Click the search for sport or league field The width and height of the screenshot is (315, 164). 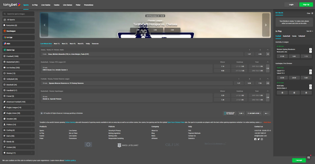pos(19,14)
